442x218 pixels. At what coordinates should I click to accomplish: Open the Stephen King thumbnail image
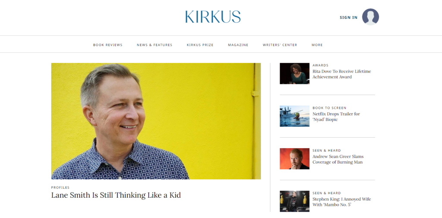pyautogui.click(x=294, y=201)
